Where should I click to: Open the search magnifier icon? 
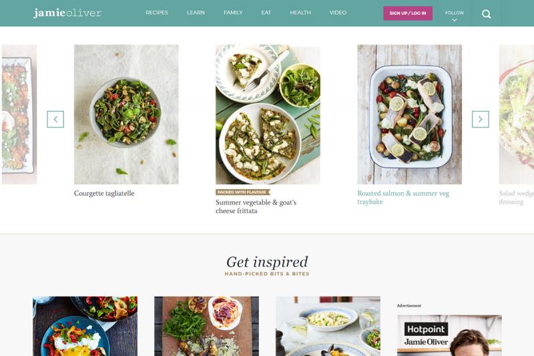coord(487,14)
